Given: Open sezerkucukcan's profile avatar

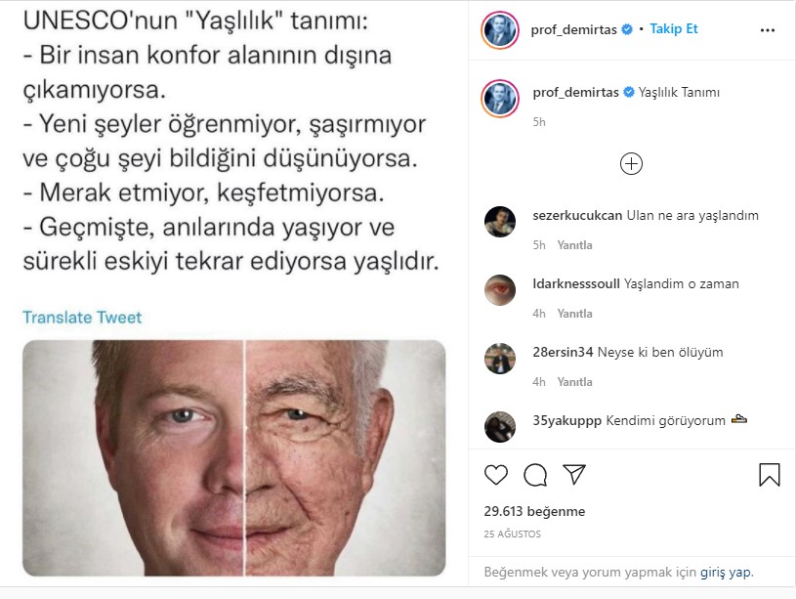Looking at the screenshot, I should pyautogui.click(x=500, y=222).
